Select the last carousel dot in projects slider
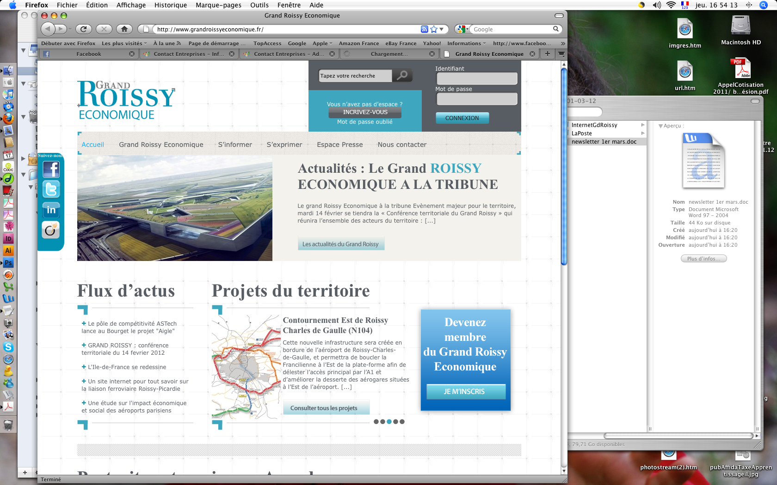 (402, 422)
